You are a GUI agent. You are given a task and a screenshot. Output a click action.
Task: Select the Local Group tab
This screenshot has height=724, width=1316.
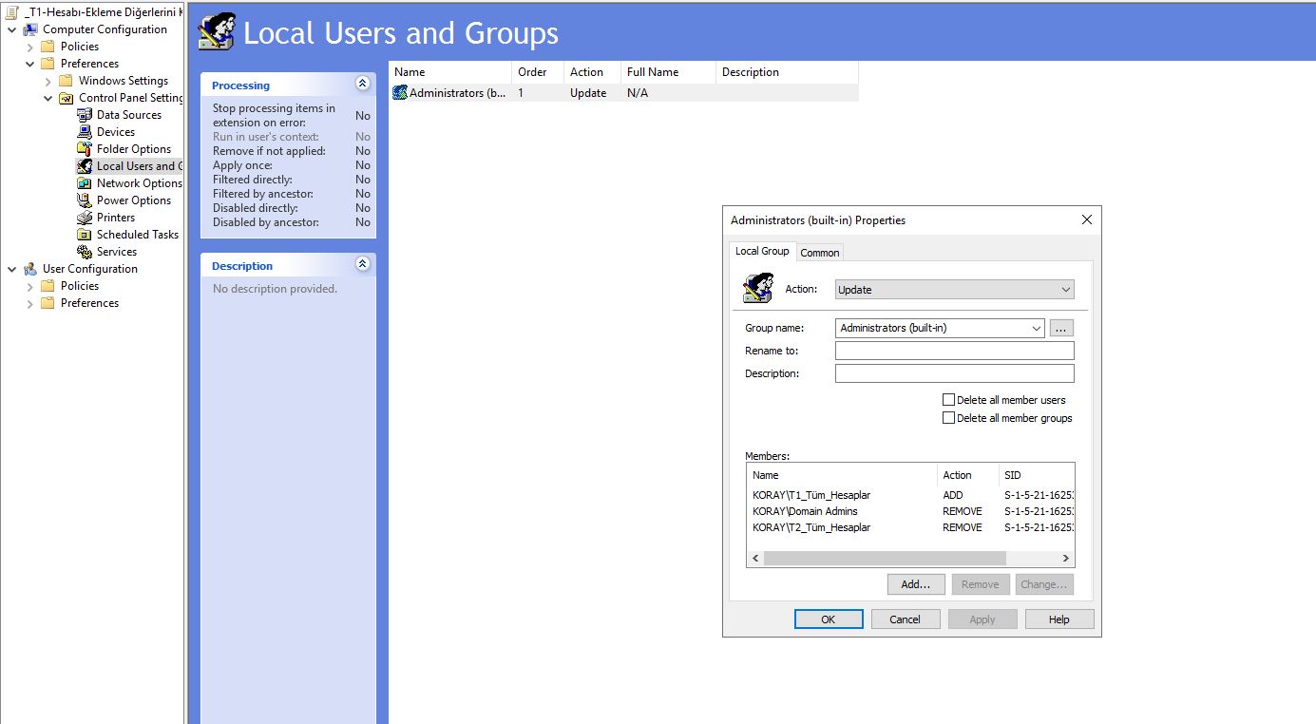pos(762,251)
